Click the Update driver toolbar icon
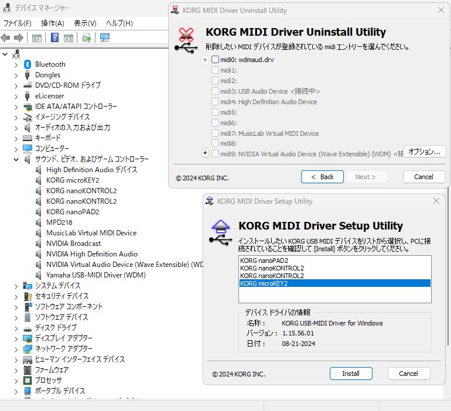The width and height of the screenshot is (451, 411). click(x=86, y=37)
